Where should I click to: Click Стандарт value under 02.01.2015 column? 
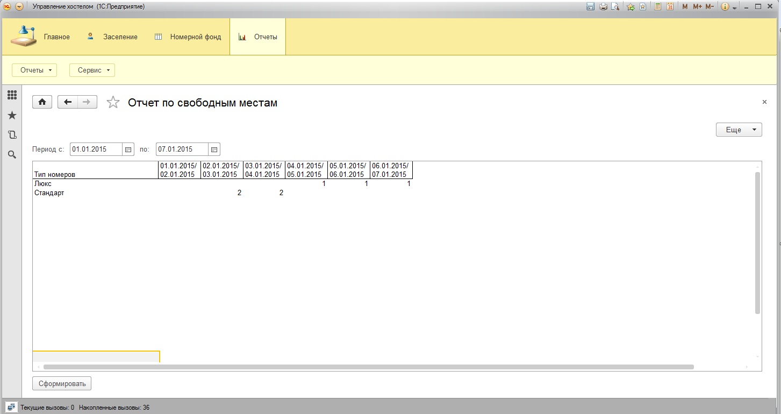239,193
